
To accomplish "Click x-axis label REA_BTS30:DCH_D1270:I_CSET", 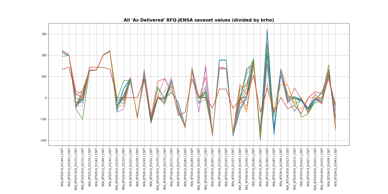I will click(x=158, y=169).
